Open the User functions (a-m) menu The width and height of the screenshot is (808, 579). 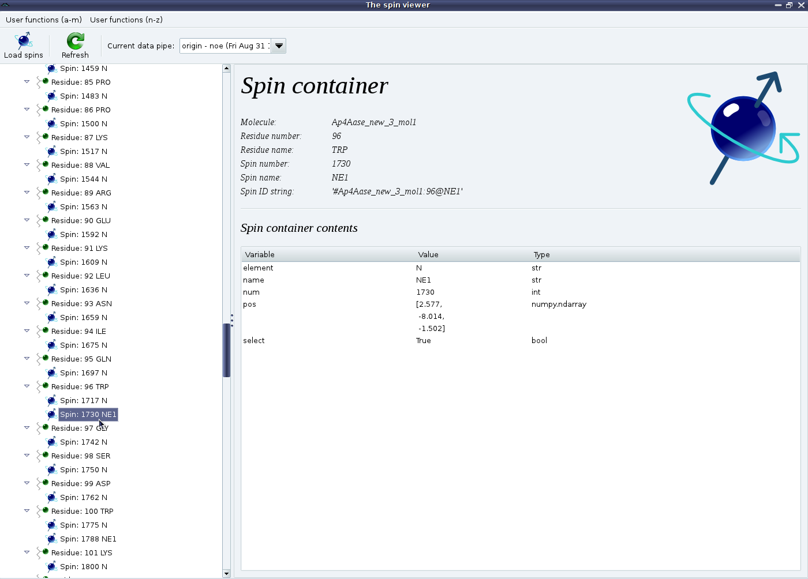(44, 20)
